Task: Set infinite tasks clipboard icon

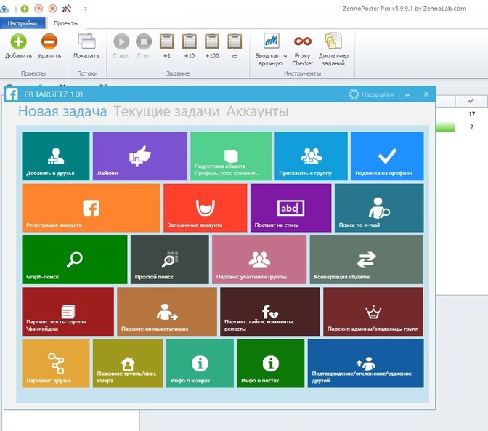Action: [235, 46]
